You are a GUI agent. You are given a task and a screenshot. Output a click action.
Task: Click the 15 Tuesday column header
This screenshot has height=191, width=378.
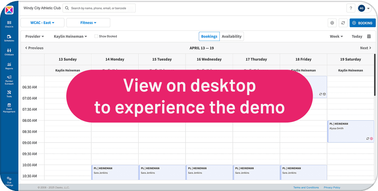[162, 59]
